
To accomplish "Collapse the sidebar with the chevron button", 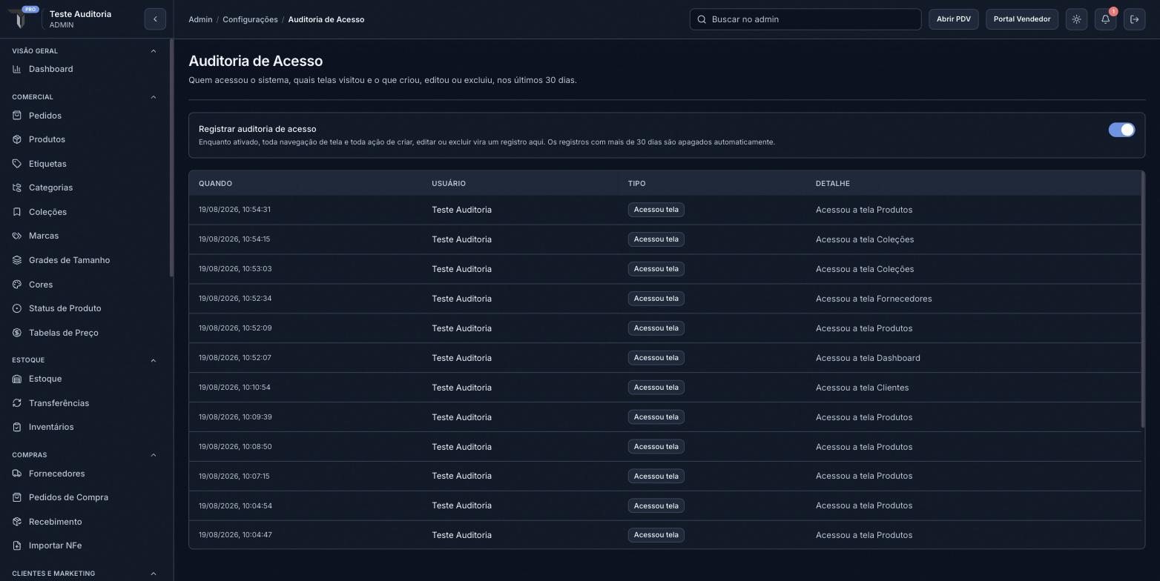I will [x=155, y=19].
